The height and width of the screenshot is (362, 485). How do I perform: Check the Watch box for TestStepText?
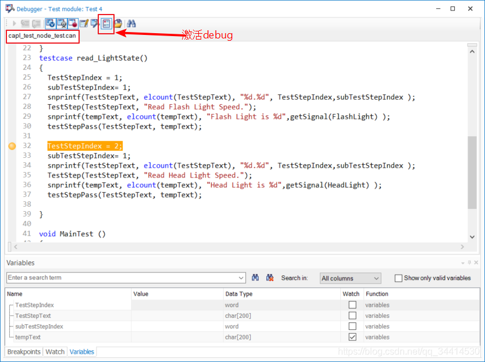[x=352, y=315]
